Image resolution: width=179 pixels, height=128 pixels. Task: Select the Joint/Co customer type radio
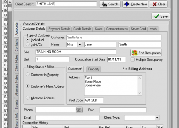tap(27, 44)
